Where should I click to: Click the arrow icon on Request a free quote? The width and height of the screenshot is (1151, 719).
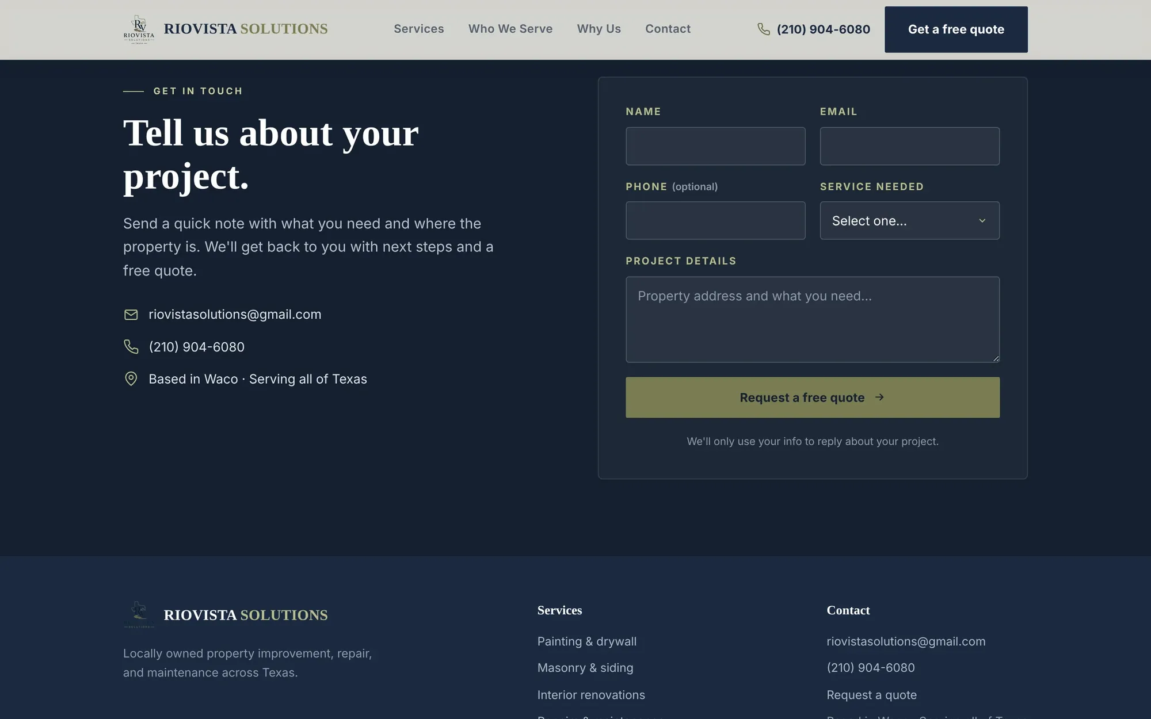879,397
